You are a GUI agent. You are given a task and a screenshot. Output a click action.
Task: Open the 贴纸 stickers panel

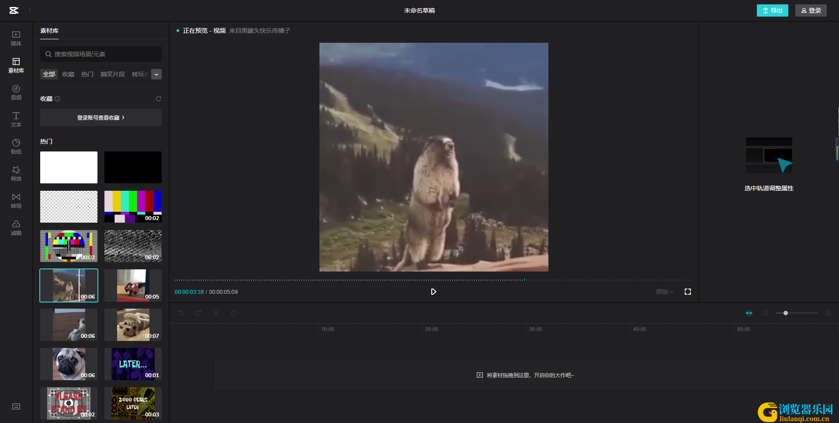coord(16,147)
